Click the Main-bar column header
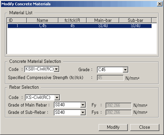Viewport: 164px width, 135px height. pyautogui.click(x=103, y=21)
